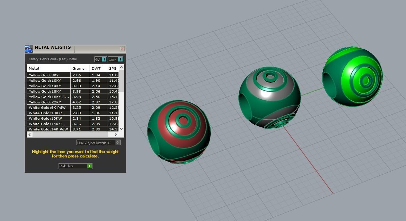Click grams value 4.62 for 22KY
This screenshot has width=406, height=221.
(x=77, y=102)
